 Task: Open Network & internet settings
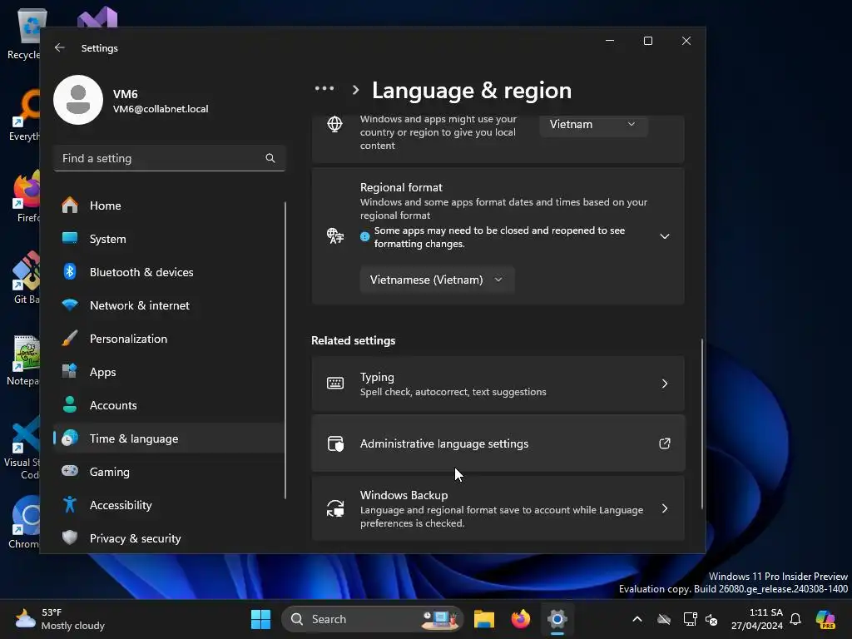169,305
